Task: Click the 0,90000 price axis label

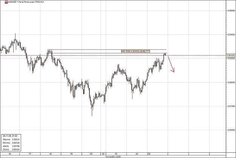Action: tap(231, 130)
